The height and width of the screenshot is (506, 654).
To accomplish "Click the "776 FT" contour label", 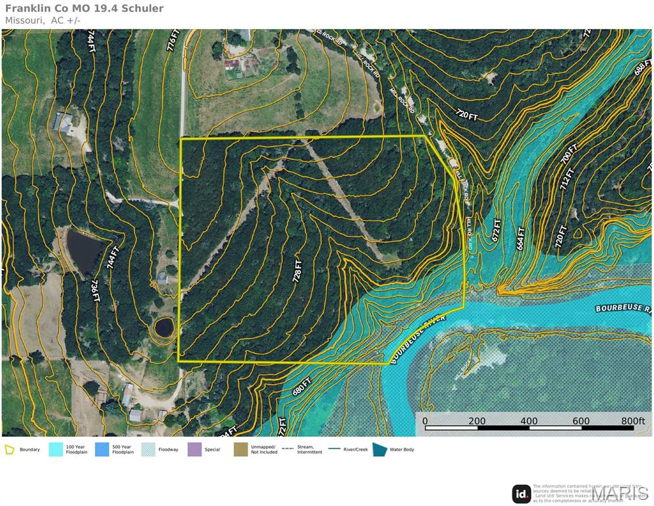I will (x=173, y=40).
